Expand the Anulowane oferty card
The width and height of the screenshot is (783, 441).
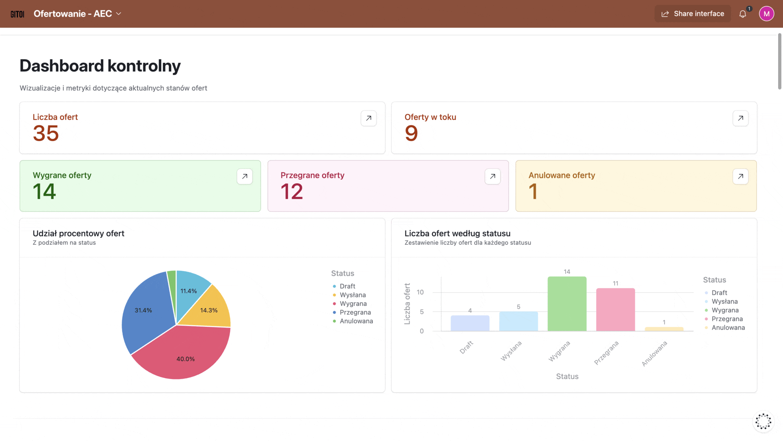tap(740, 176)
